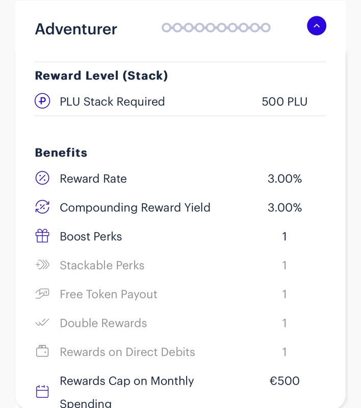Click the Double Rewards checkmarks icon
This screenshot has width=361, height=408.
coord(42,323)
